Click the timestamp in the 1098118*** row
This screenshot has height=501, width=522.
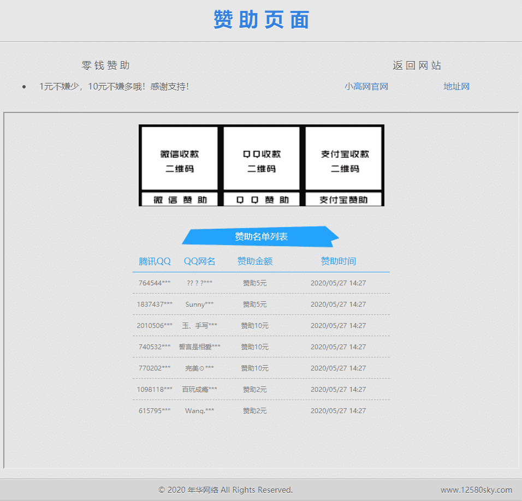point(338,390)
